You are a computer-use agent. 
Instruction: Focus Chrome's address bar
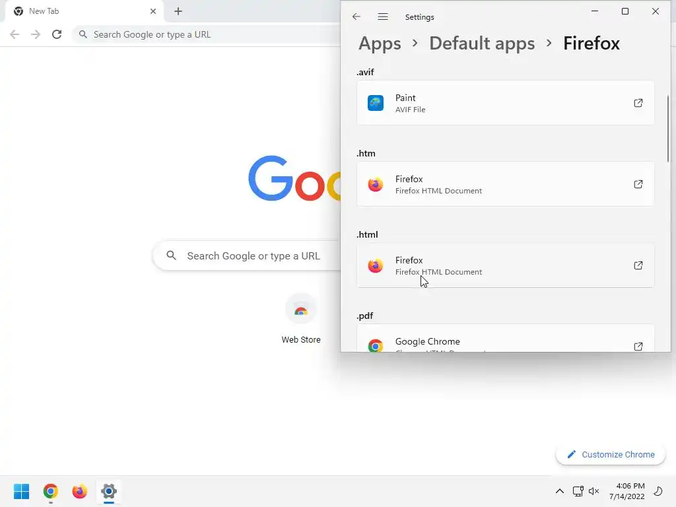tap(207, 34)
